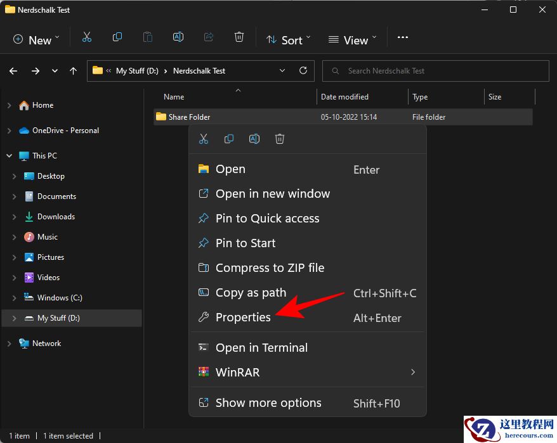Expand the Windows (C:) tree node
Image resolution: width=557 pixels, height=443 pixels.
[x=14, y=298]
